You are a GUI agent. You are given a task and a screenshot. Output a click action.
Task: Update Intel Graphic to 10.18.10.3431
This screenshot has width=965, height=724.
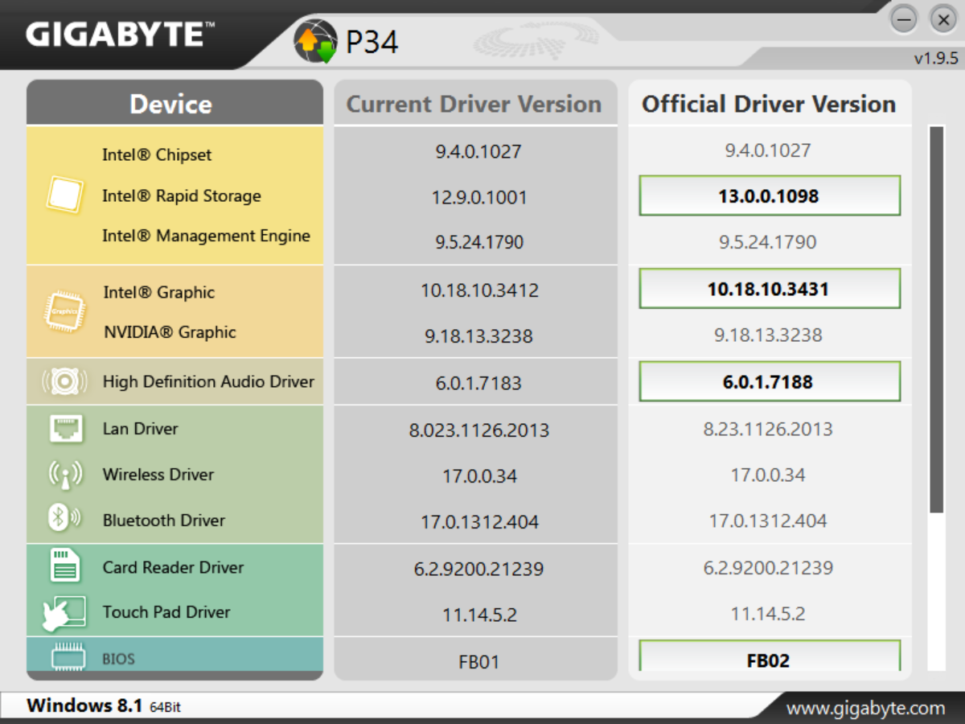coord(770,289)
